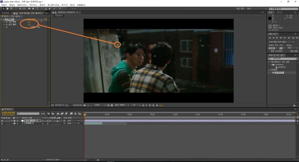Select the Eraser tool

coord(50,9)
